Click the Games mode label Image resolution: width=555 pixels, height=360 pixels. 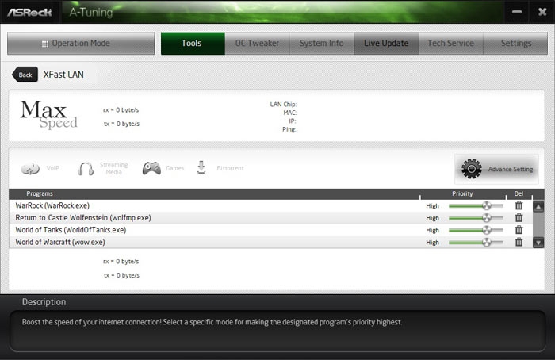click(175, 168)
